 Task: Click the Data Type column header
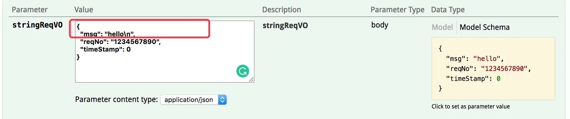448,10
